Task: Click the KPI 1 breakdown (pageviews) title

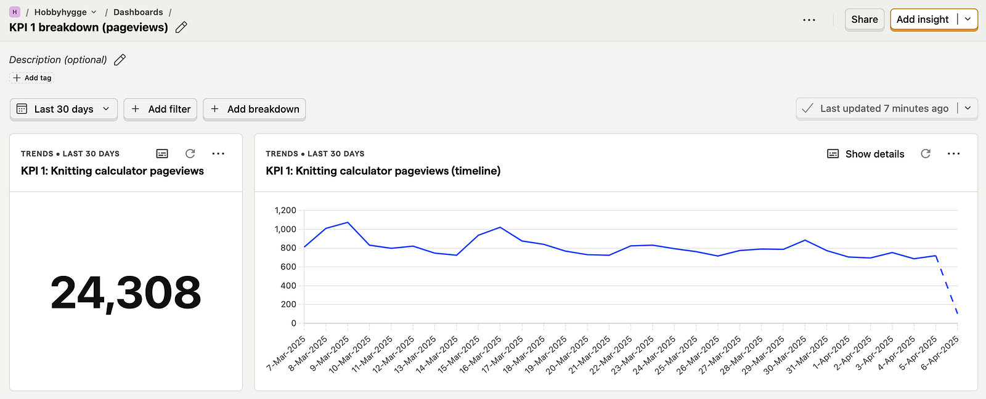Action: (x=89, y=27)
